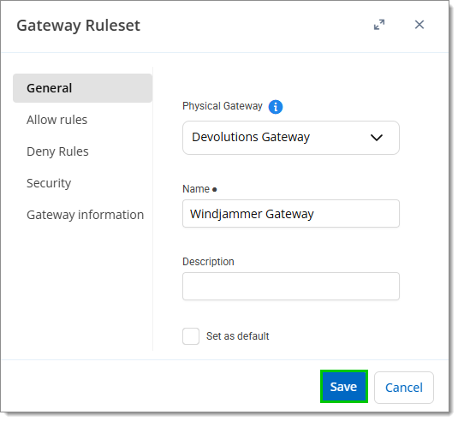Cancel the ruleset changes

pyautogui.click(x=404, y=388)
